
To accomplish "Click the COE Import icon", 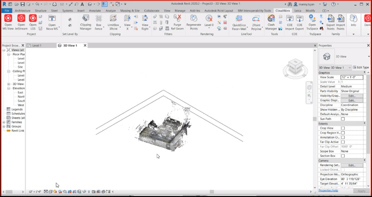I will coord(290,18).
